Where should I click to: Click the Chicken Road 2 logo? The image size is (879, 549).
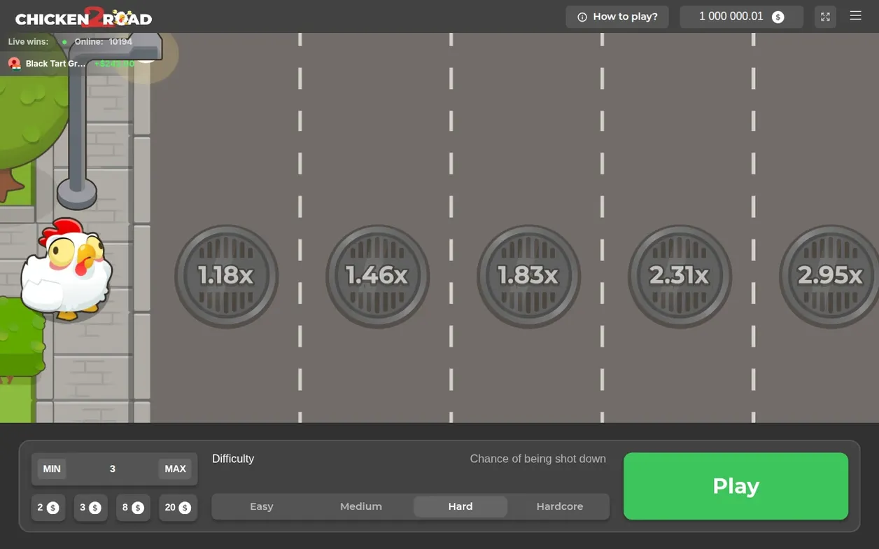tap(83, 17)
